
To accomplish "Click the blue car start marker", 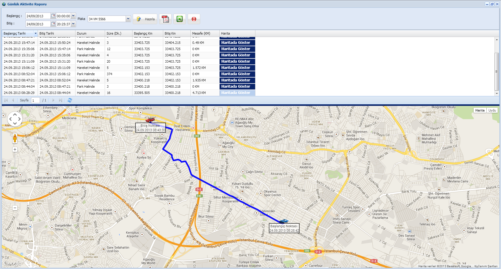I will [283, 221].
